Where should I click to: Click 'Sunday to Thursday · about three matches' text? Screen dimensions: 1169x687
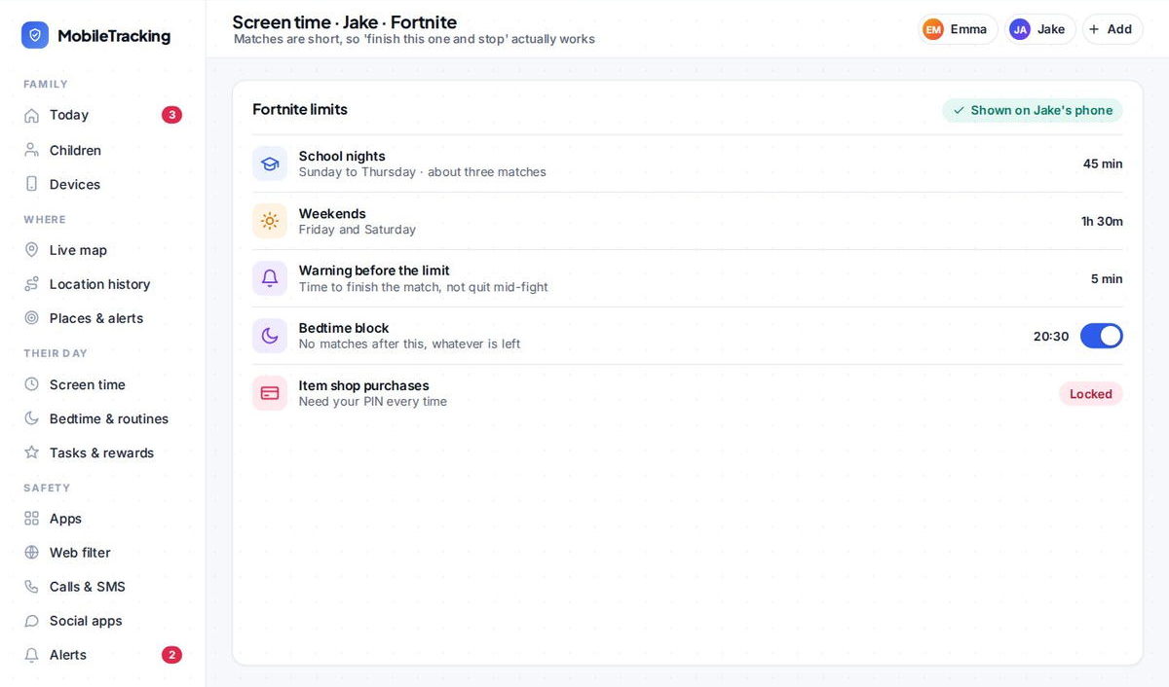click(423, 172)
